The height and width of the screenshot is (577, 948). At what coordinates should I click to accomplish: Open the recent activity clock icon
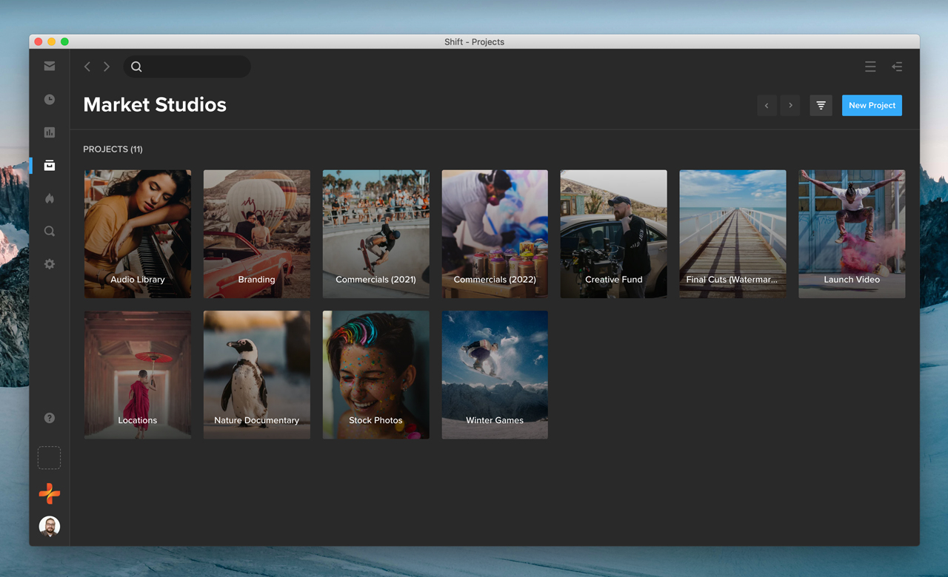pyautogui.click(x=50, y=99)
